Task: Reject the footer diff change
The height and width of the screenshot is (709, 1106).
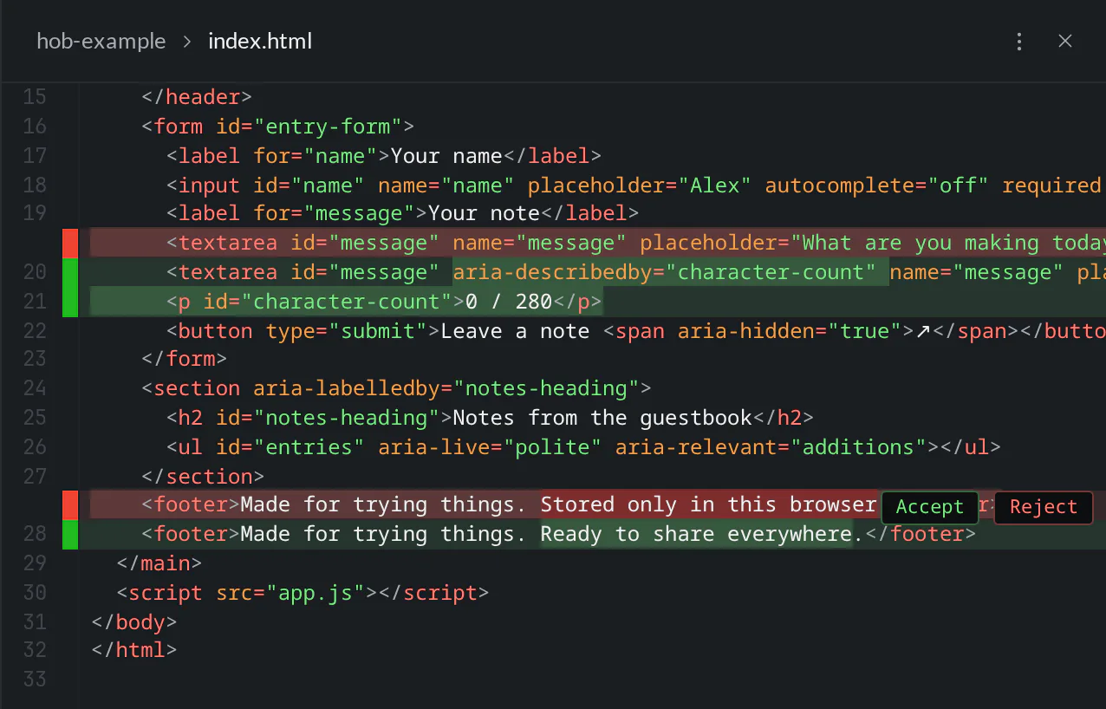Action: 1043,507
